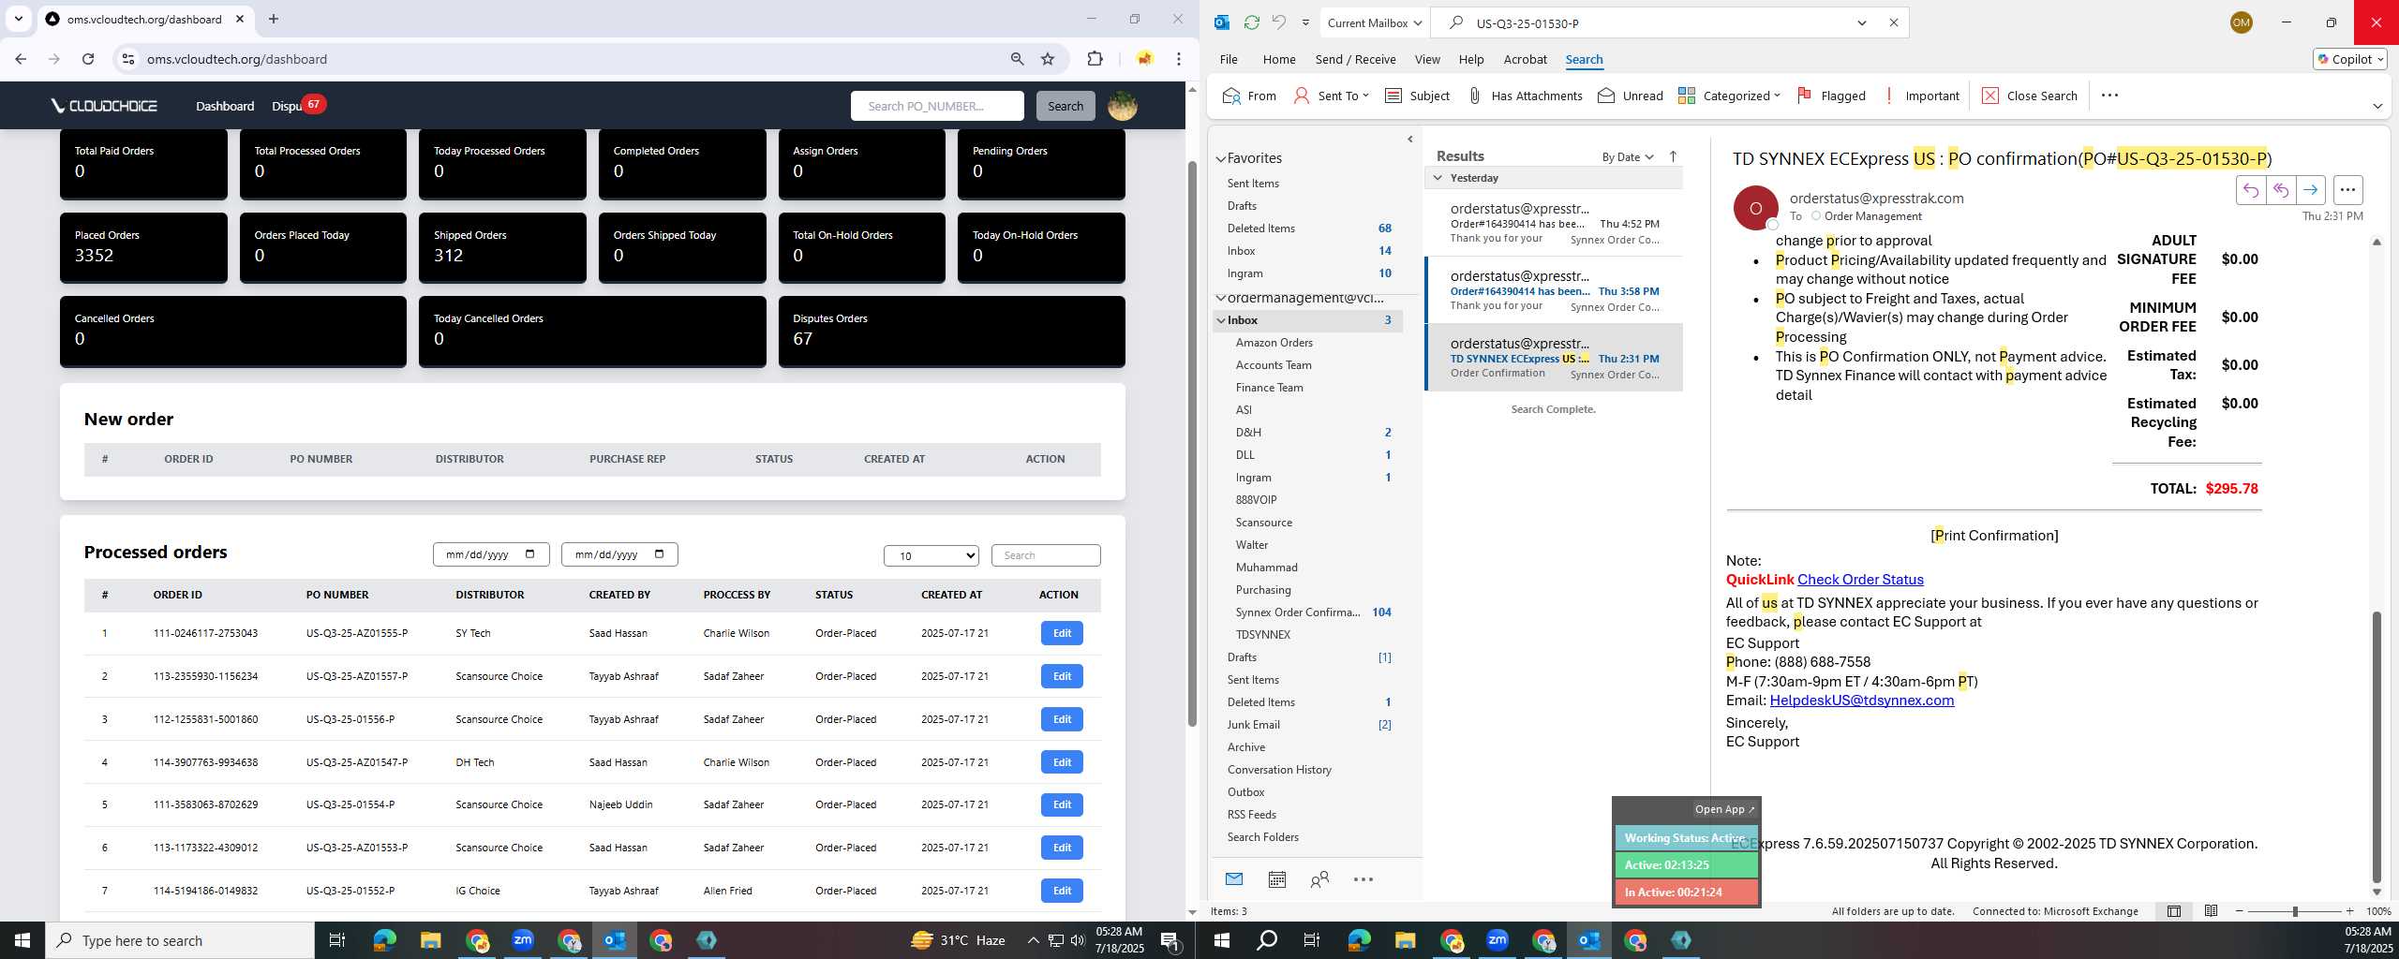Viewport: 2399px width, 959px height.
Task: Open ribbon overflow three-dots menu
Action: (2109, 95)
